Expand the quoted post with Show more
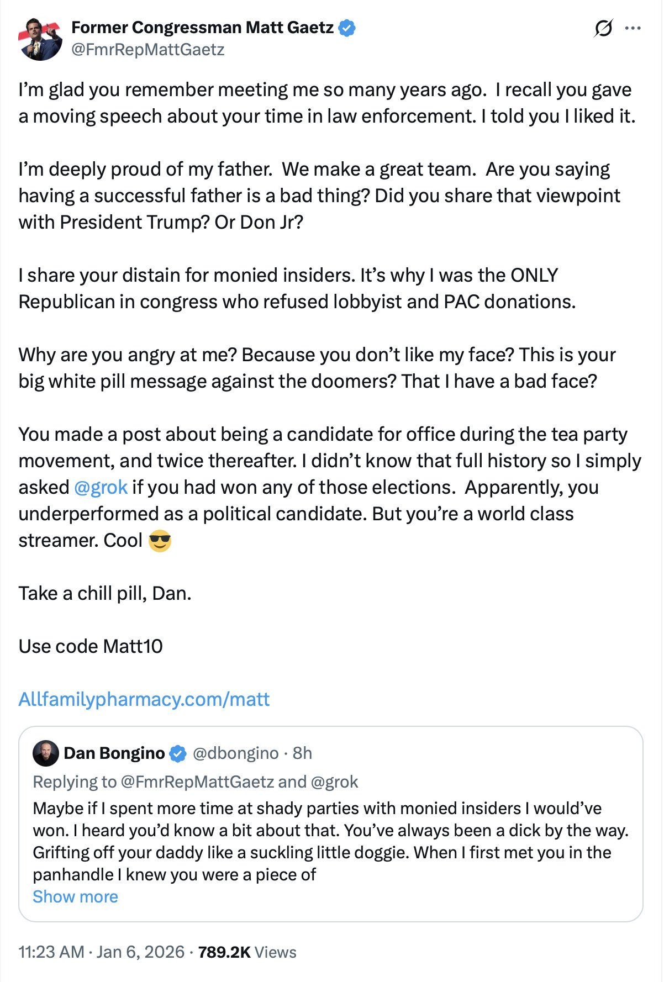 click(x=75, y=897)
